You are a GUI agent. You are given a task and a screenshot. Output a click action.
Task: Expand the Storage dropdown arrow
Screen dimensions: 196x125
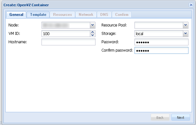(x=186, y=33)
